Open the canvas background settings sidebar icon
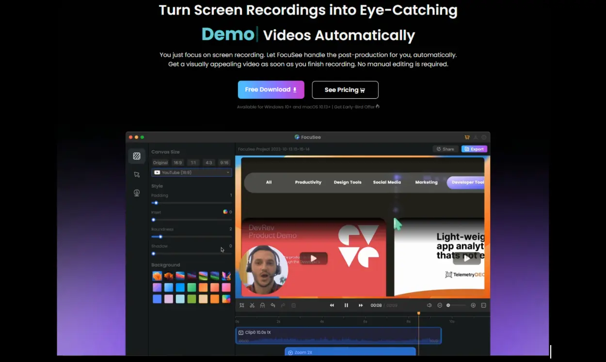Viewport: 606px width, 362px height. pyautogui.click(x=137, y=156)
